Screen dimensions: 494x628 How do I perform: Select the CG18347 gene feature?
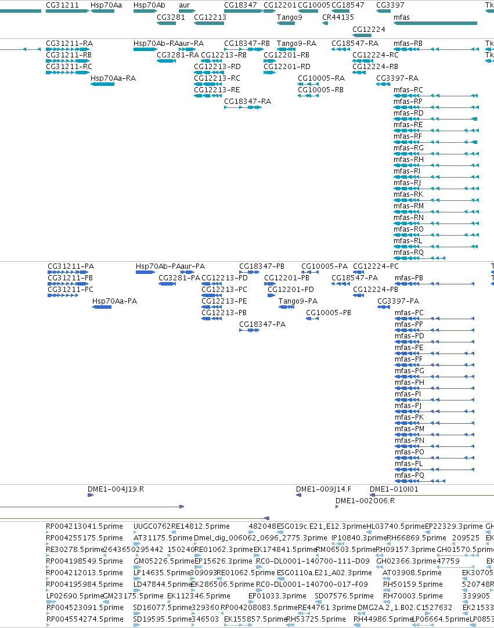(243, 11)
